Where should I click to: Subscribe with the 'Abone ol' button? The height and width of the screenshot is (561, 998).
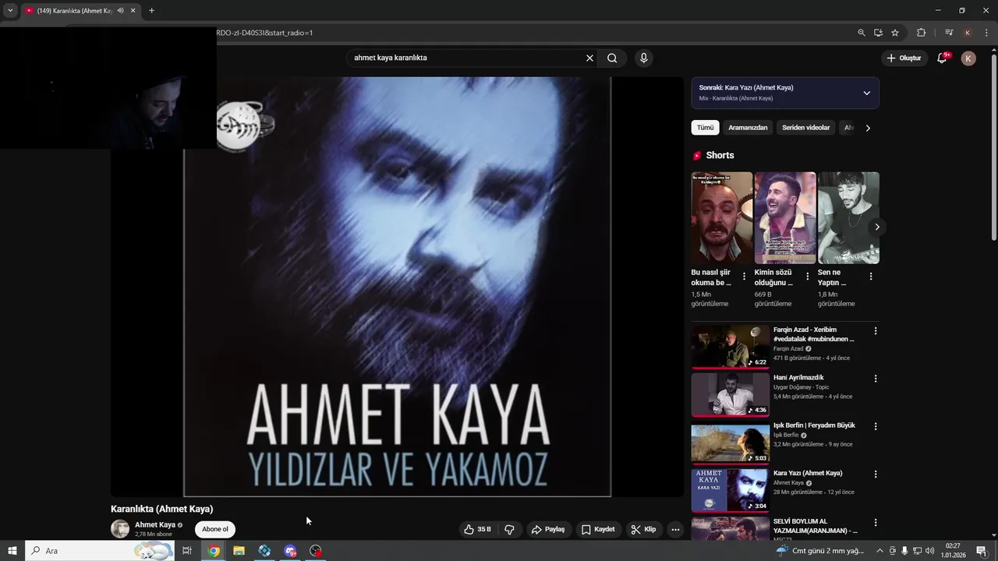coord(215,529)
